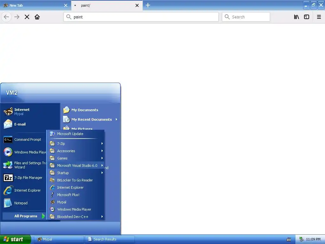
Task: Click All Programs button
Action: [x=24, y=216]
